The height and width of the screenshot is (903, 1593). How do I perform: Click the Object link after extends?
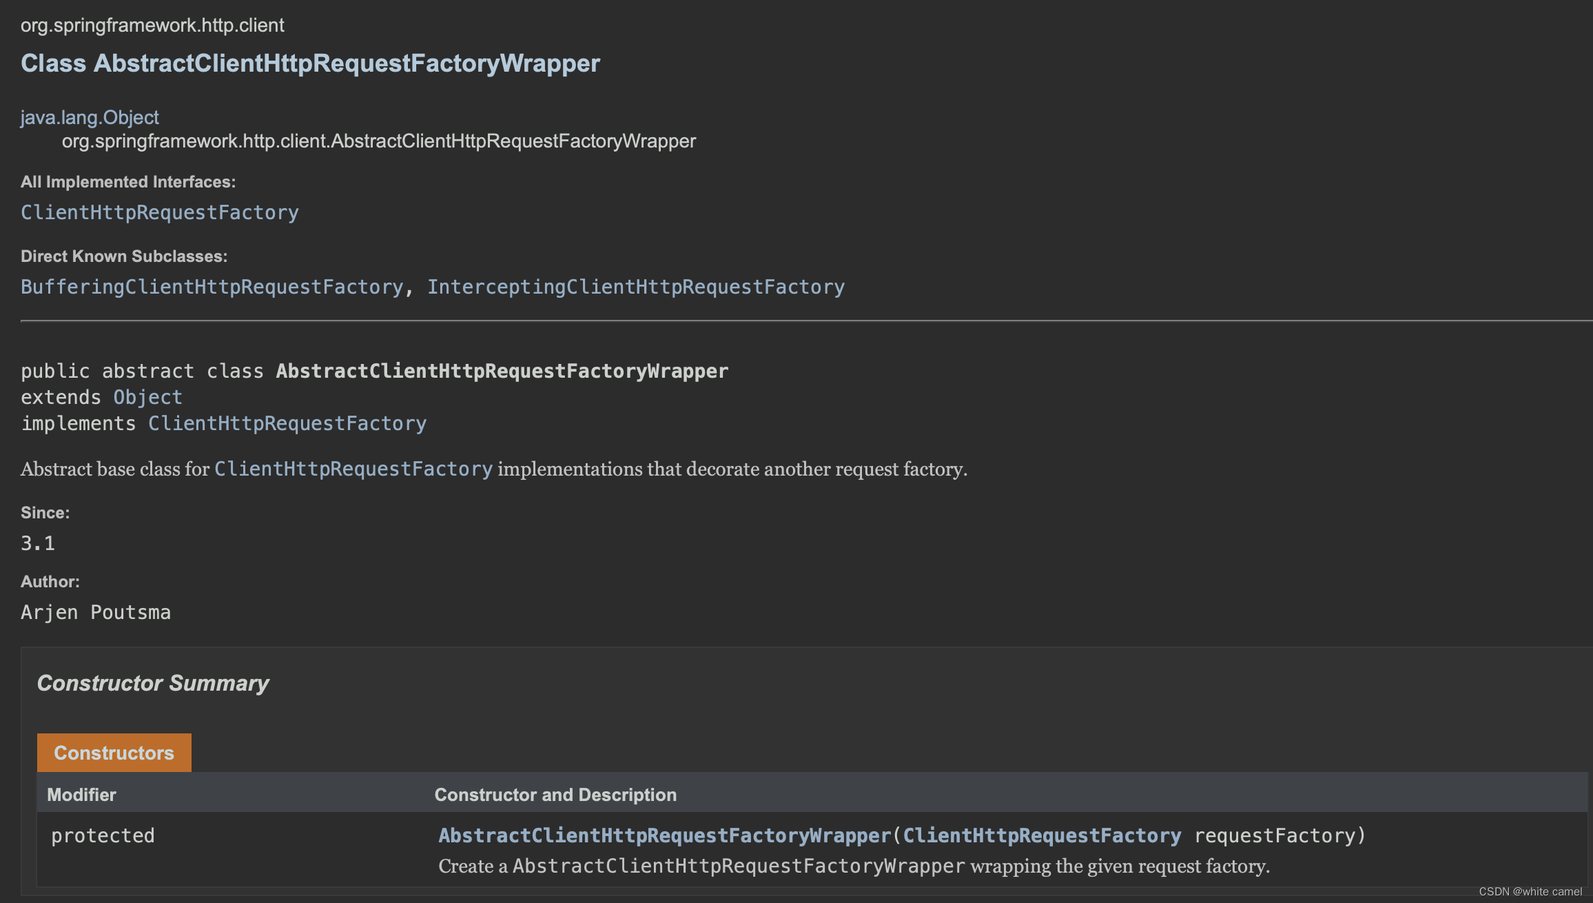click(x=147, y=397)
